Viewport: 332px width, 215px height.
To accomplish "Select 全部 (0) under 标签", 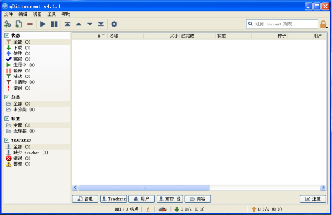I will pos(37,125).
